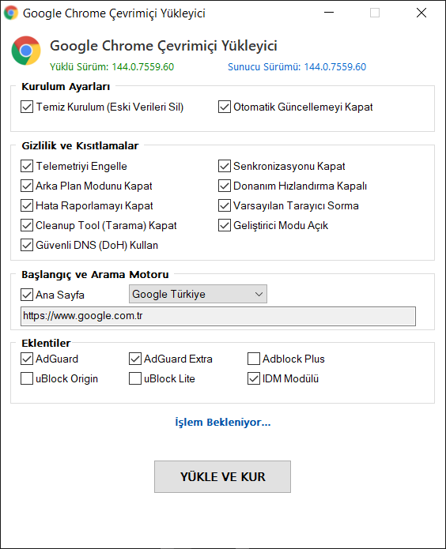The width and height of the screenshot is (446, 549).
Task: Uncheck Temiz Kurulum (Eski Verileri Sil)
Action: click(27, 107)
